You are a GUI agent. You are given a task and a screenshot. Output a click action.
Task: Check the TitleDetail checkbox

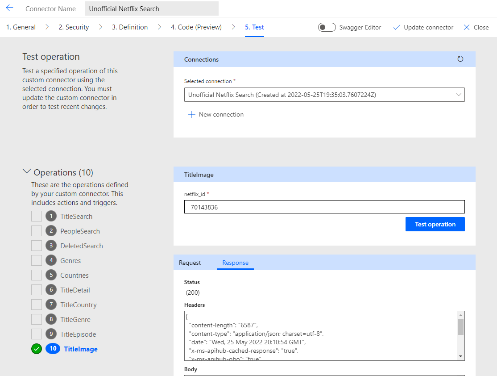[x=37, y=290]
